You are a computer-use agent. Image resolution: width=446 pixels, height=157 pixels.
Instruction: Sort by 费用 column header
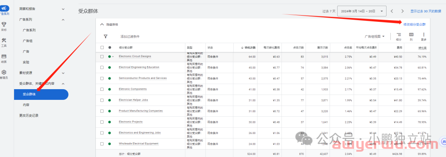click(x=400, y=48)
